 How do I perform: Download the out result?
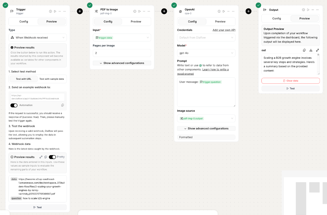pyautogui.click(x=311, y=50)
